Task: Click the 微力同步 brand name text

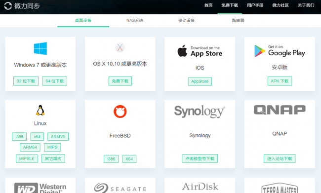Action: pyautogui.click(x=27, y=6)
